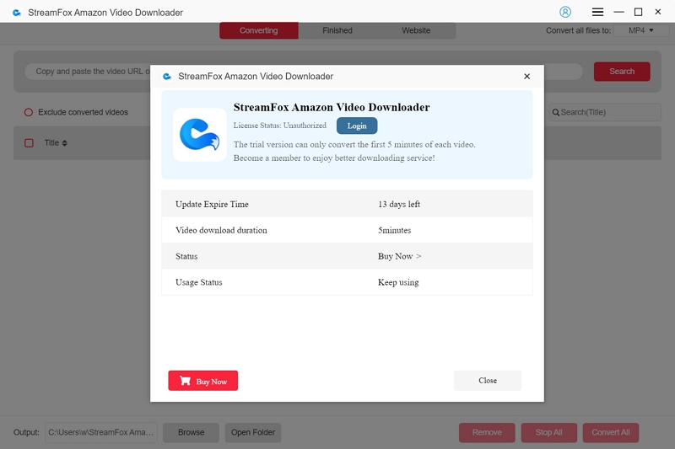Click the video URL paste input field
The image size is (675, 449).
(303, 72)
